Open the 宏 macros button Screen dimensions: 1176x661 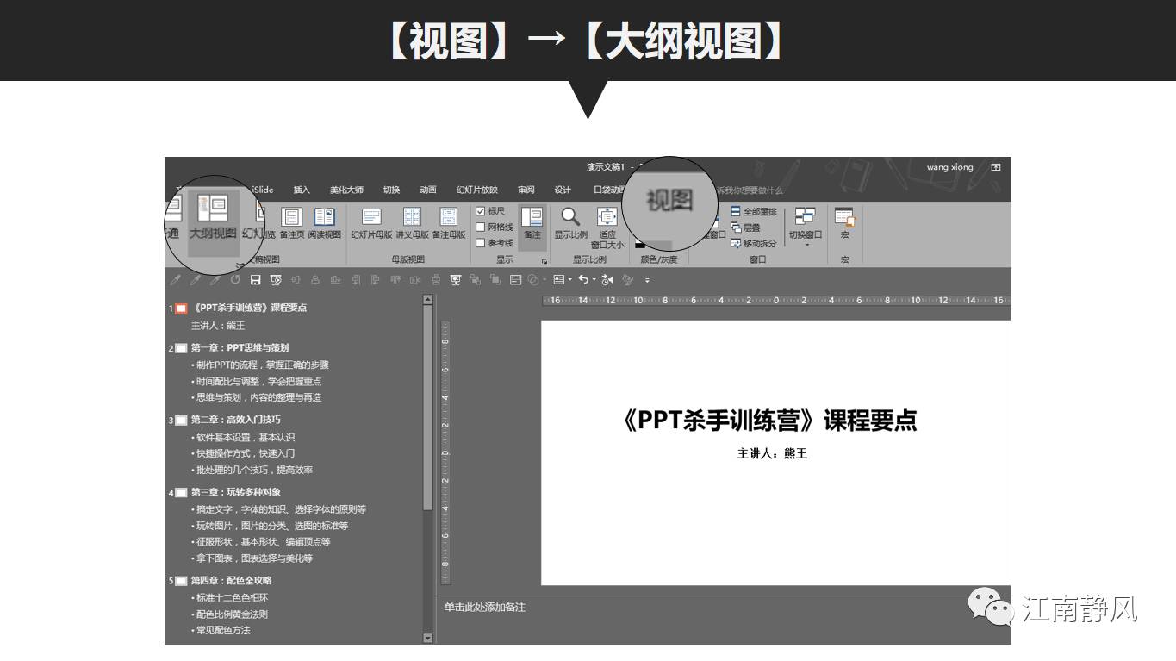point(844,223)
